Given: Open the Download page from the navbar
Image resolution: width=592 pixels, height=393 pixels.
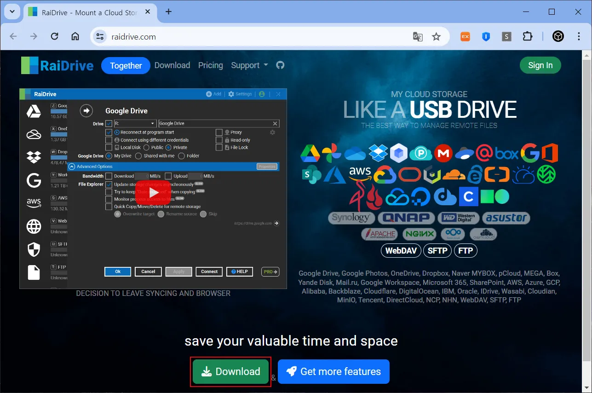Looking at the screenshot, I should tap(172, 65).
